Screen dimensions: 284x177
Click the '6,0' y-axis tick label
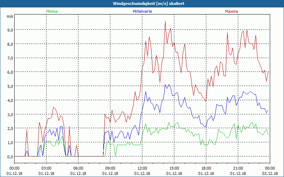pos(10,72)
